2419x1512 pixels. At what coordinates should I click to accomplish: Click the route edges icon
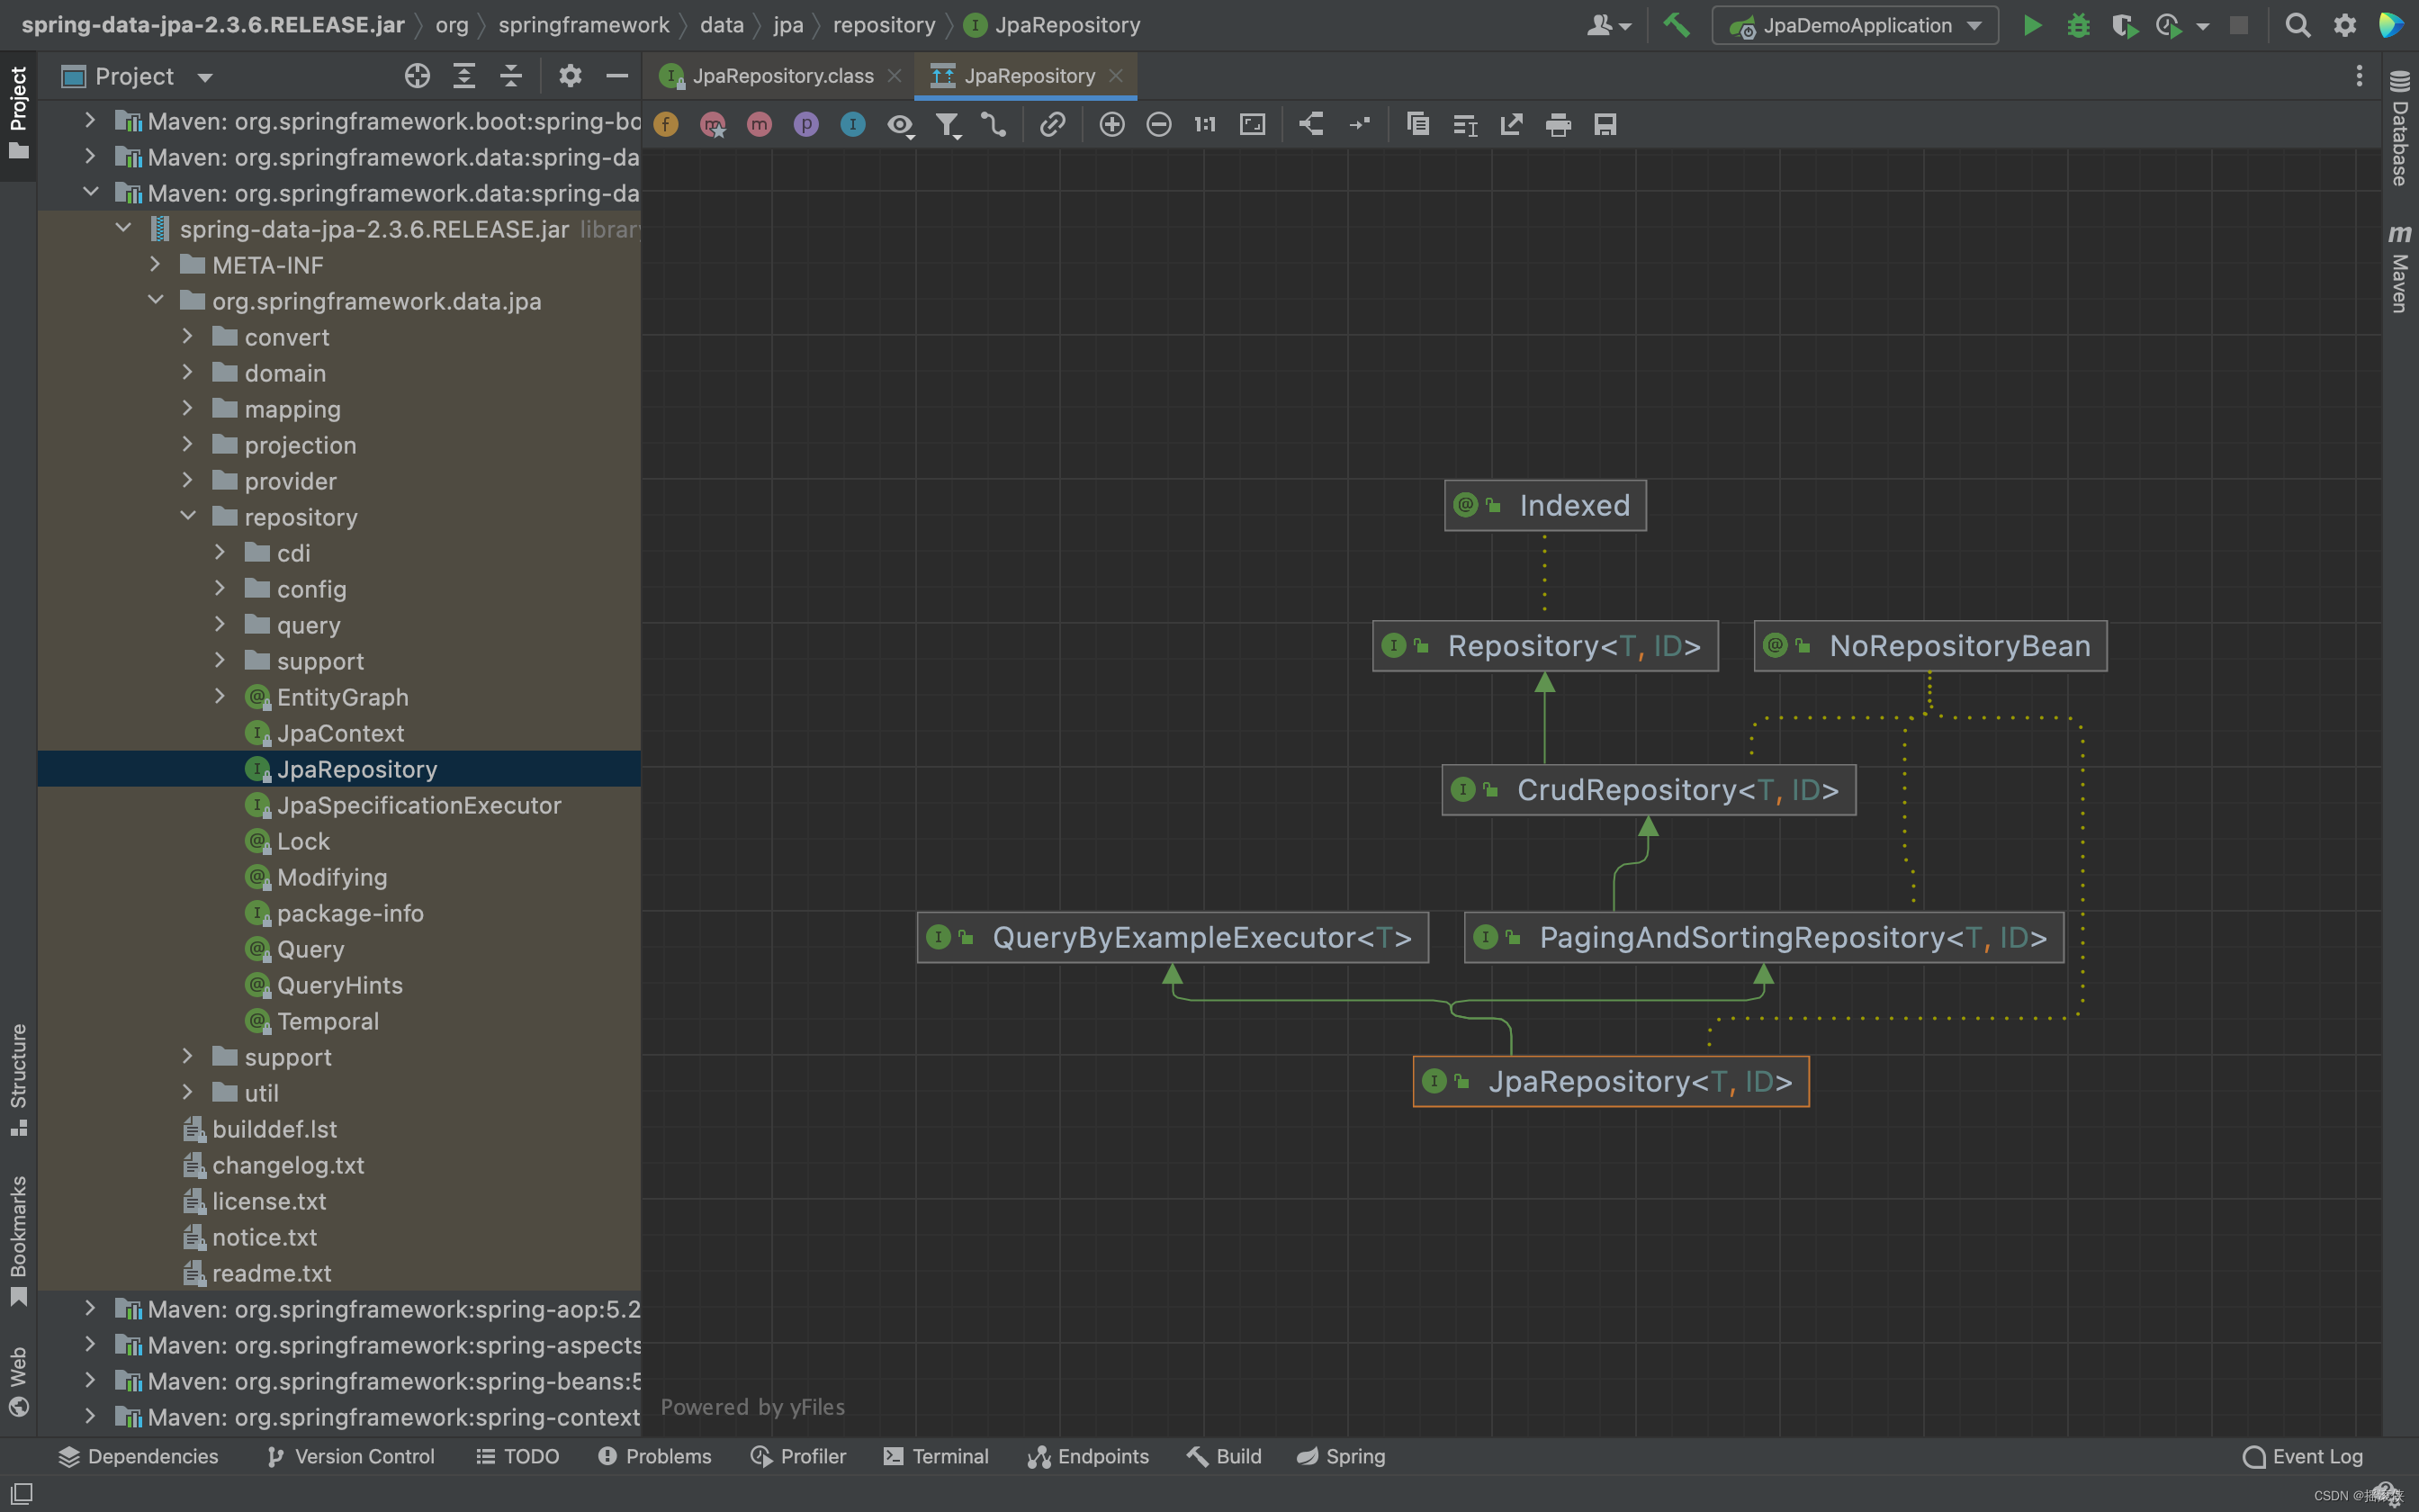pyautogui.click(x=1360, y=124)
